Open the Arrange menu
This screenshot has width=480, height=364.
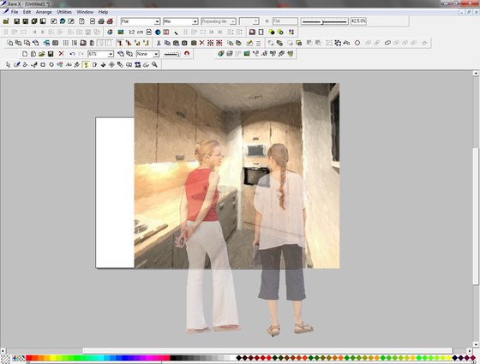click(44, 12)
